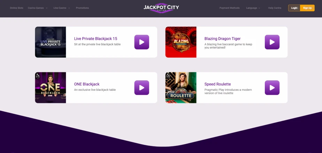The height and width of the screenshot is (153, 322).
Task: Click "A blazing live baccarat game" description
Action: pyautogui.click(x=228, y=46)
